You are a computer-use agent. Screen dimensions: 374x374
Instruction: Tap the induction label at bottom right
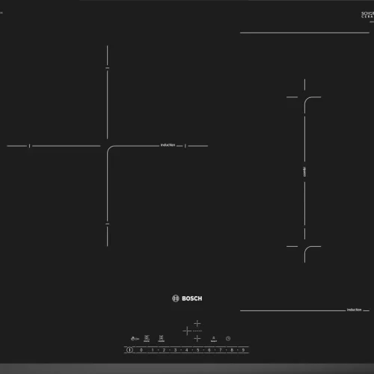[x=354, y=310]
